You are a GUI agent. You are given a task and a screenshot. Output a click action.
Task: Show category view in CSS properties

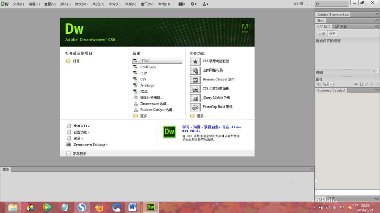(x=319, y=84)
